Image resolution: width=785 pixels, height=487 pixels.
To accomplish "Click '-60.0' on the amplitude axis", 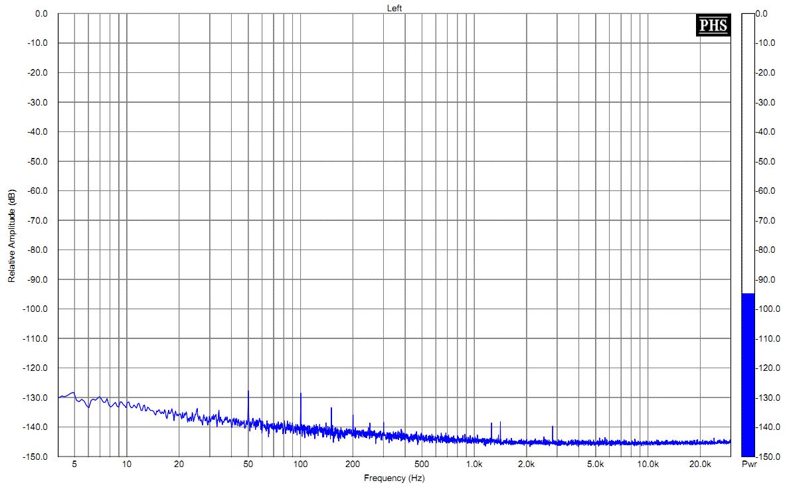I will pyautogui.click(x=38, y=191).
